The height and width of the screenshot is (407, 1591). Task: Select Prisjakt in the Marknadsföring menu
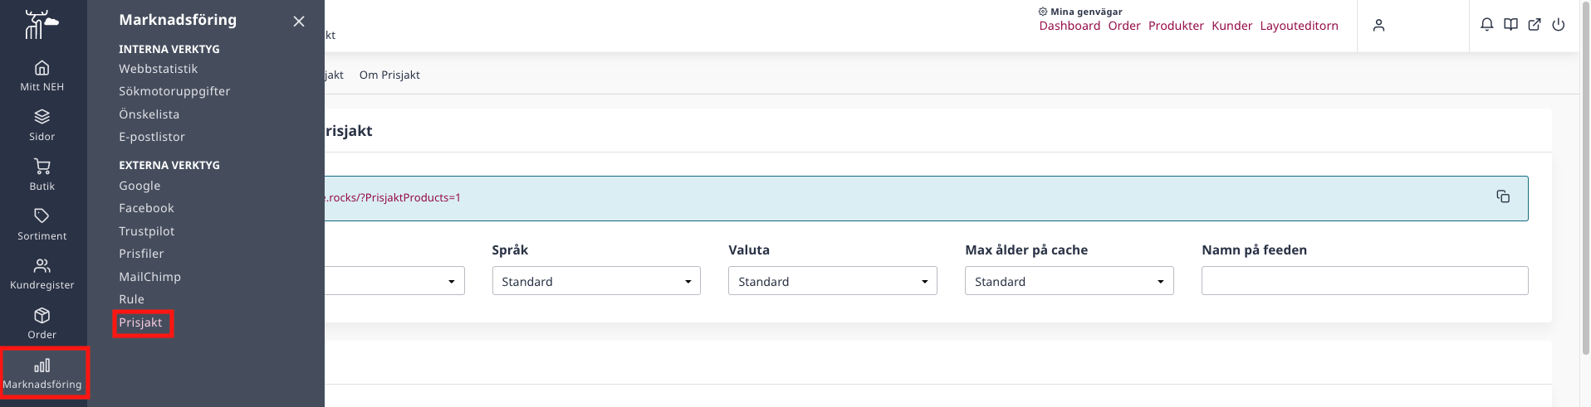(x=140, y=322)
